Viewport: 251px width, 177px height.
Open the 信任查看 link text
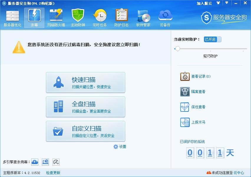click(x=198, y=107)
